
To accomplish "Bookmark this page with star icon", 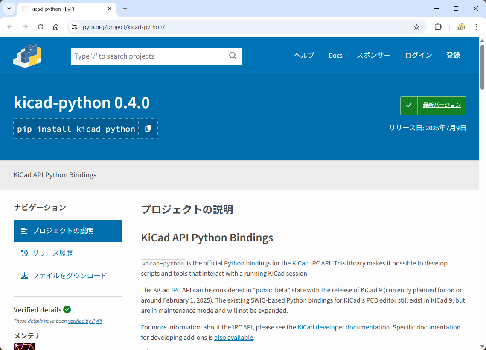I will click(x=416, y=27).
